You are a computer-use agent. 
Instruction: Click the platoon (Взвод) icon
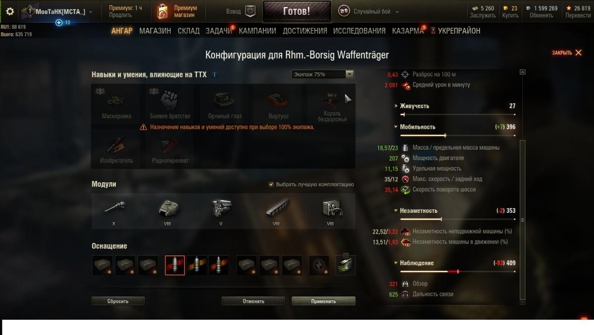(x=250, y=11)
